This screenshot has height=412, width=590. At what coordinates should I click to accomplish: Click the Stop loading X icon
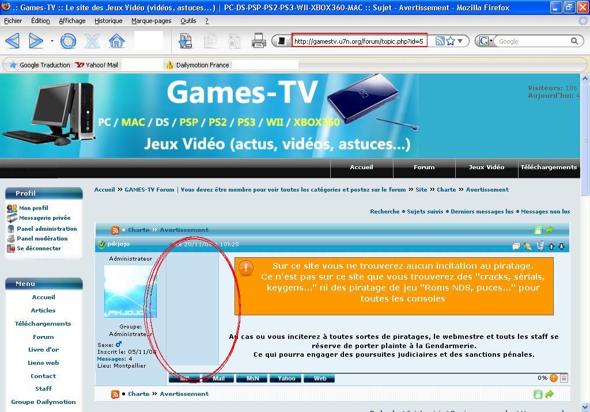[x=92, y=41]
